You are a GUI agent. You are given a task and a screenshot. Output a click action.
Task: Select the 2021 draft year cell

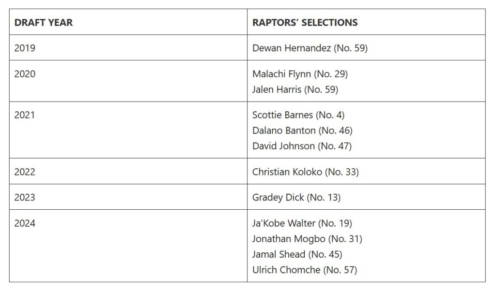(25, 115)
